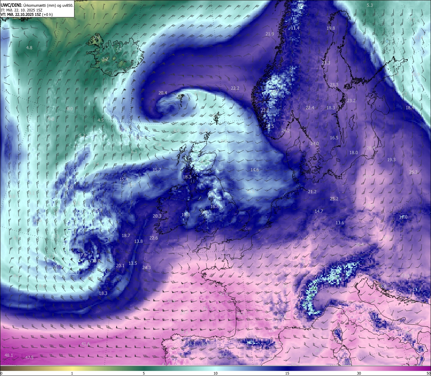Click the 13.8 value label

138,241
